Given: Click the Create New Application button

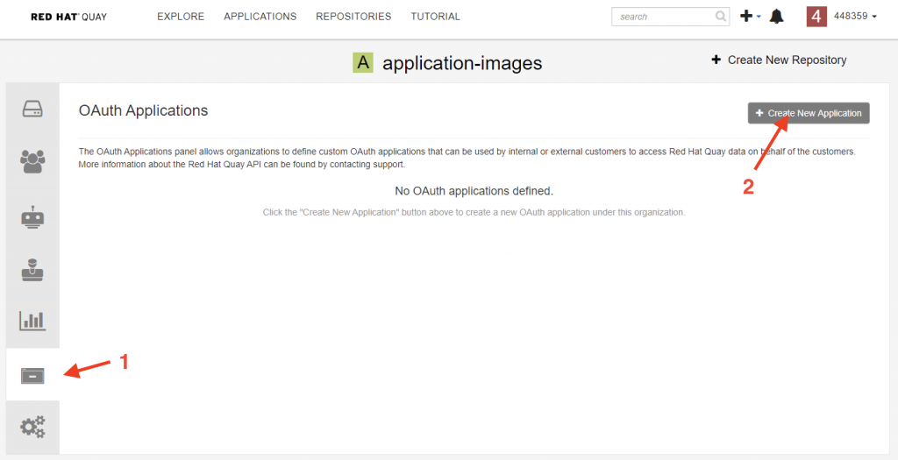Looking at the screenshot, I should coord(809,113).
